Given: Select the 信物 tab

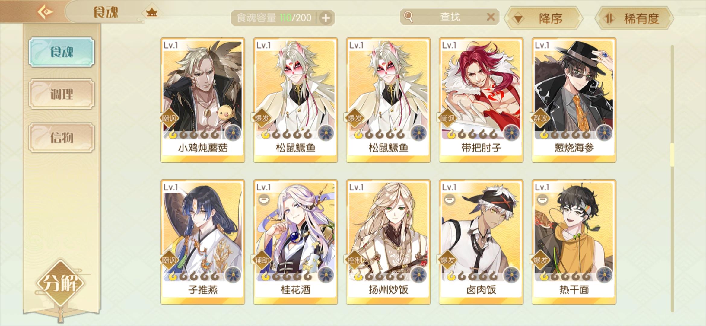Looking at the screenshot, I should coord(62,138).
